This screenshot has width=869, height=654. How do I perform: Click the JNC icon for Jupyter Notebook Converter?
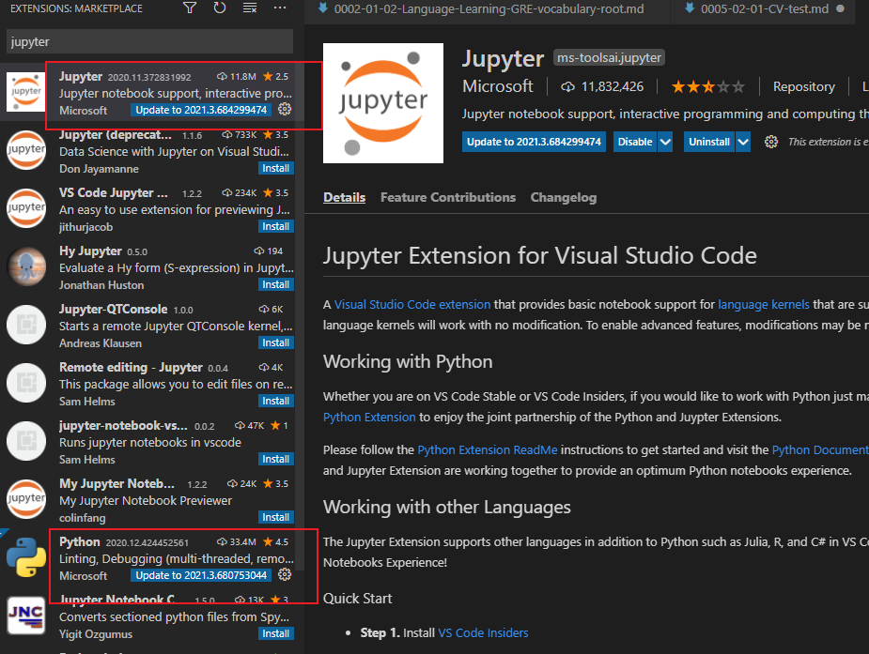pyautogui.click(x=25, y=616)
